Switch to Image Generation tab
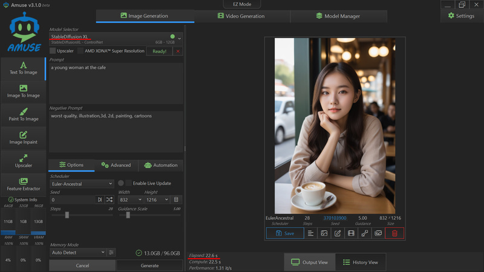The width and height of the screenshot is (484, 272). [x=145, y=16]
